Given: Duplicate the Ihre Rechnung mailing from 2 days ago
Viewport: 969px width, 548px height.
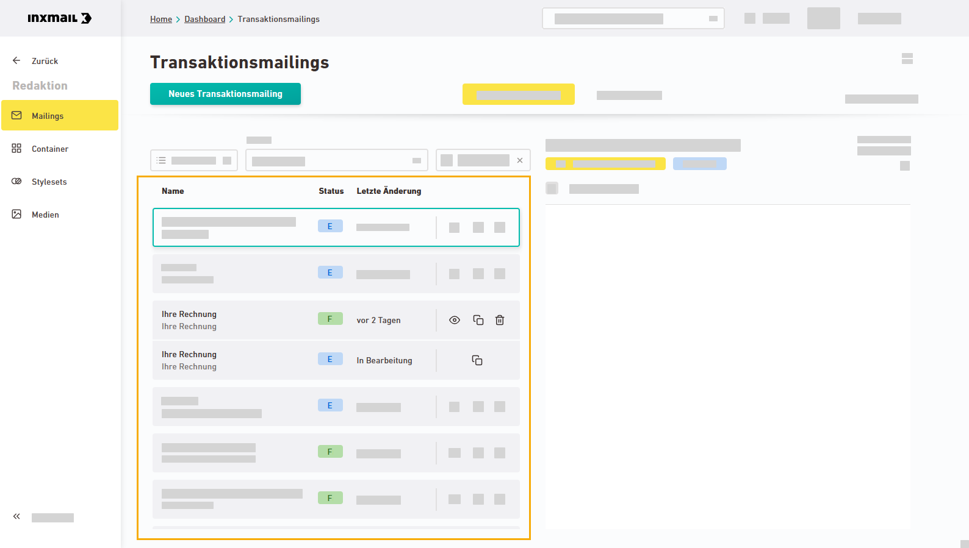Looking at the screenshot, I should pyautogui.click(x=478, y=320).
